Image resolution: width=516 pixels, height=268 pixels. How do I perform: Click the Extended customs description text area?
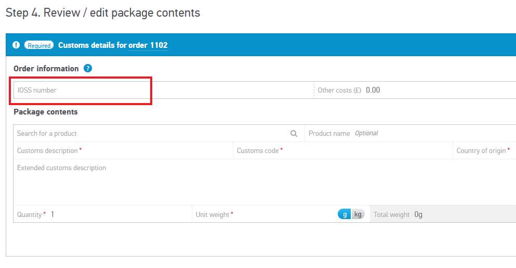(260, 182)
